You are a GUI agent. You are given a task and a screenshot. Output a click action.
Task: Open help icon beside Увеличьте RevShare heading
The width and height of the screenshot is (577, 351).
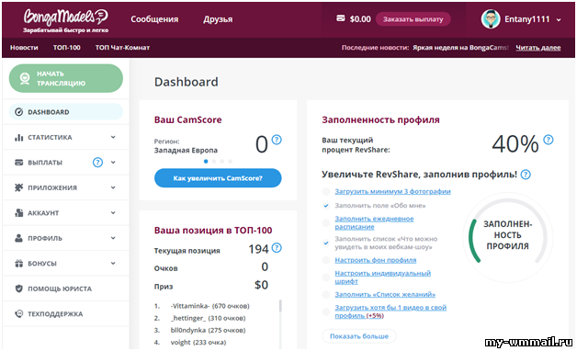click(526, 175)
